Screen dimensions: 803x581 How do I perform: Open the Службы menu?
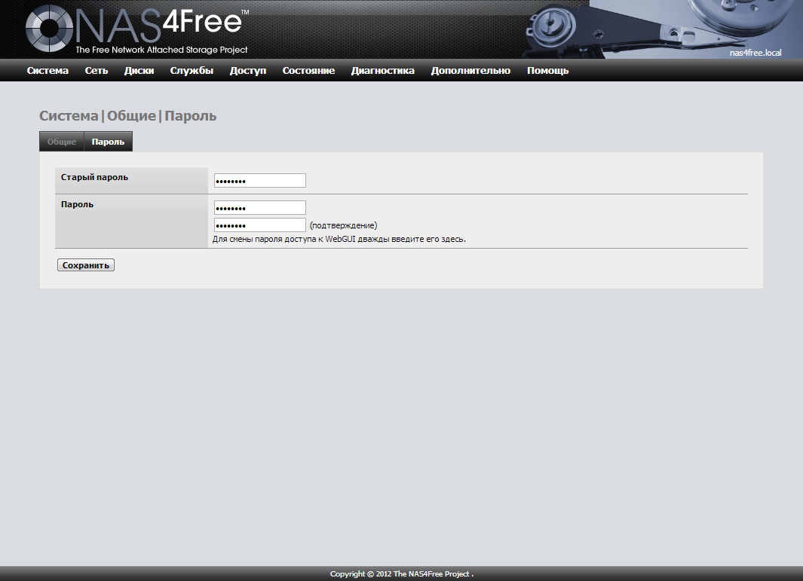pyautogui.click(x=192, y=71)
